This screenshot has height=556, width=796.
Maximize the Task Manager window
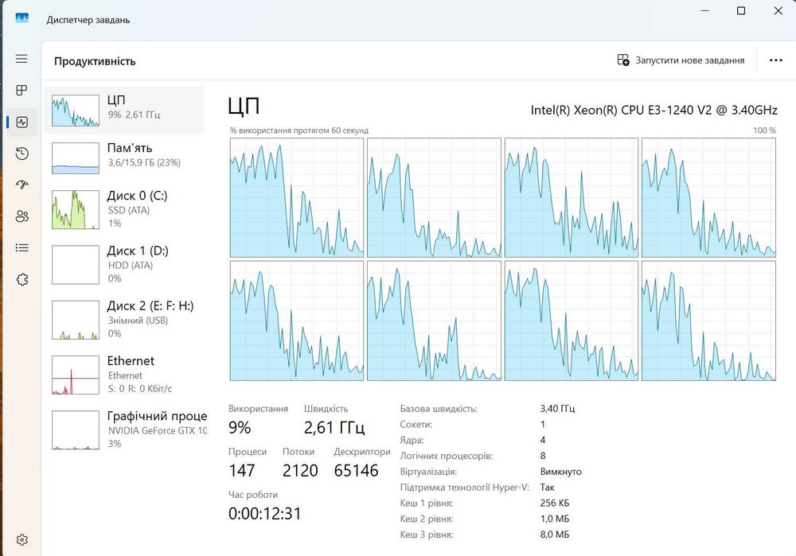[x=741, y=10]
